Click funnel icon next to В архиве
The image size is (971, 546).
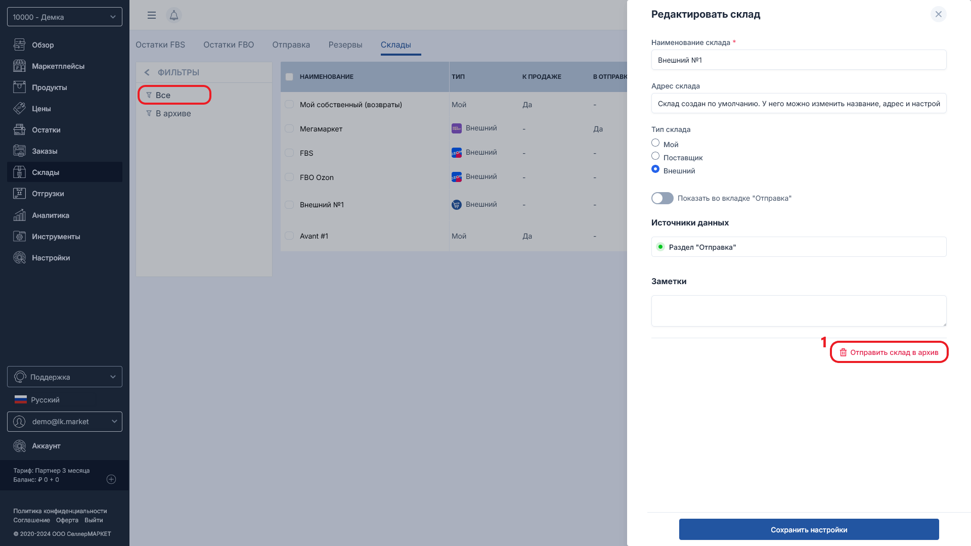point(149,113)
